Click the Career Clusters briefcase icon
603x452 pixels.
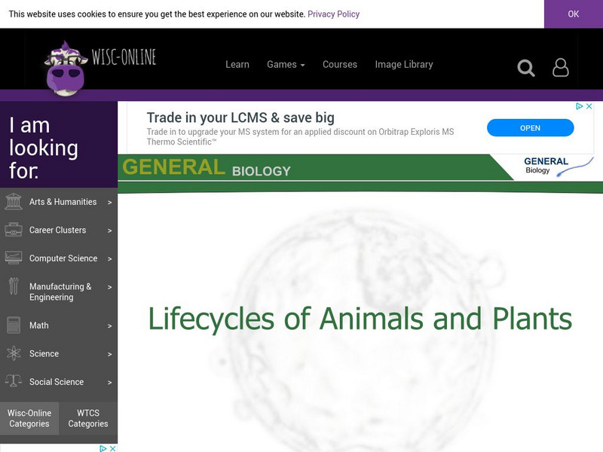[14, 231]
